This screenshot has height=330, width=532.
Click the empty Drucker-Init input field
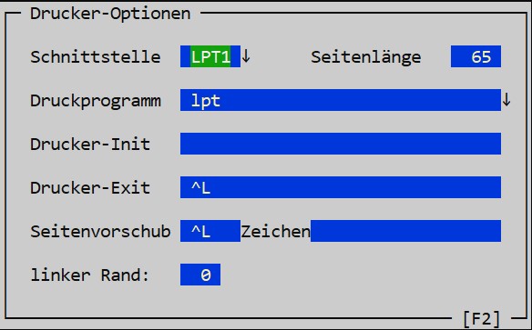pyautogui.click(x=341, y=144)
